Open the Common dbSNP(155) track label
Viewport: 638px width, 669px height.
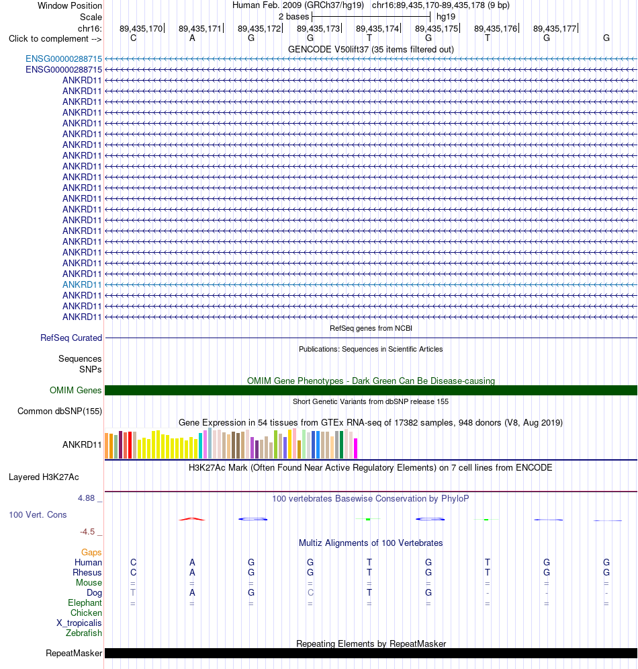(60, 411)
